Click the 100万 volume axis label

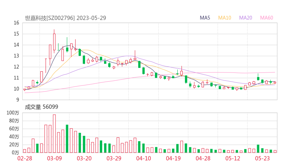13,113
